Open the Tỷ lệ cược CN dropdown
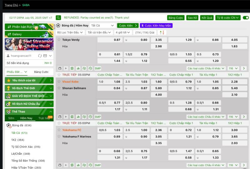Image resolution: width=250 pixels, height=169 pixels. pos(228,18)
